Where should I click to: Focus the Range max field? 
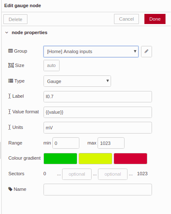(x=111, y=143)
